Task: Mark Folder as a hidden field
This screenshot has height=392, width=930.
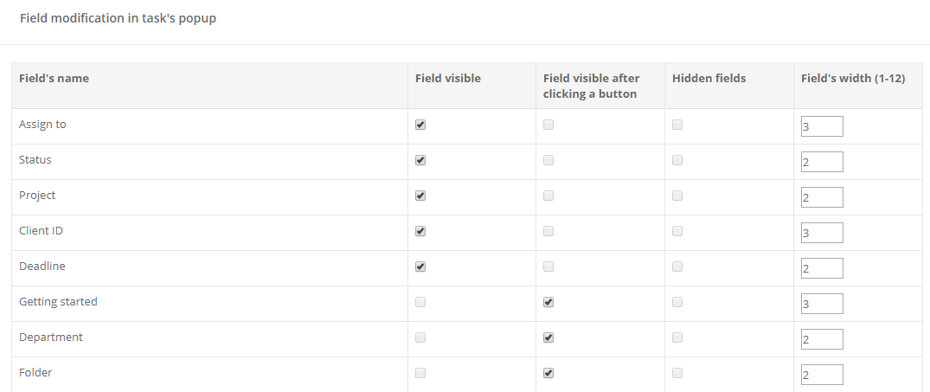Action: [677, 373]
